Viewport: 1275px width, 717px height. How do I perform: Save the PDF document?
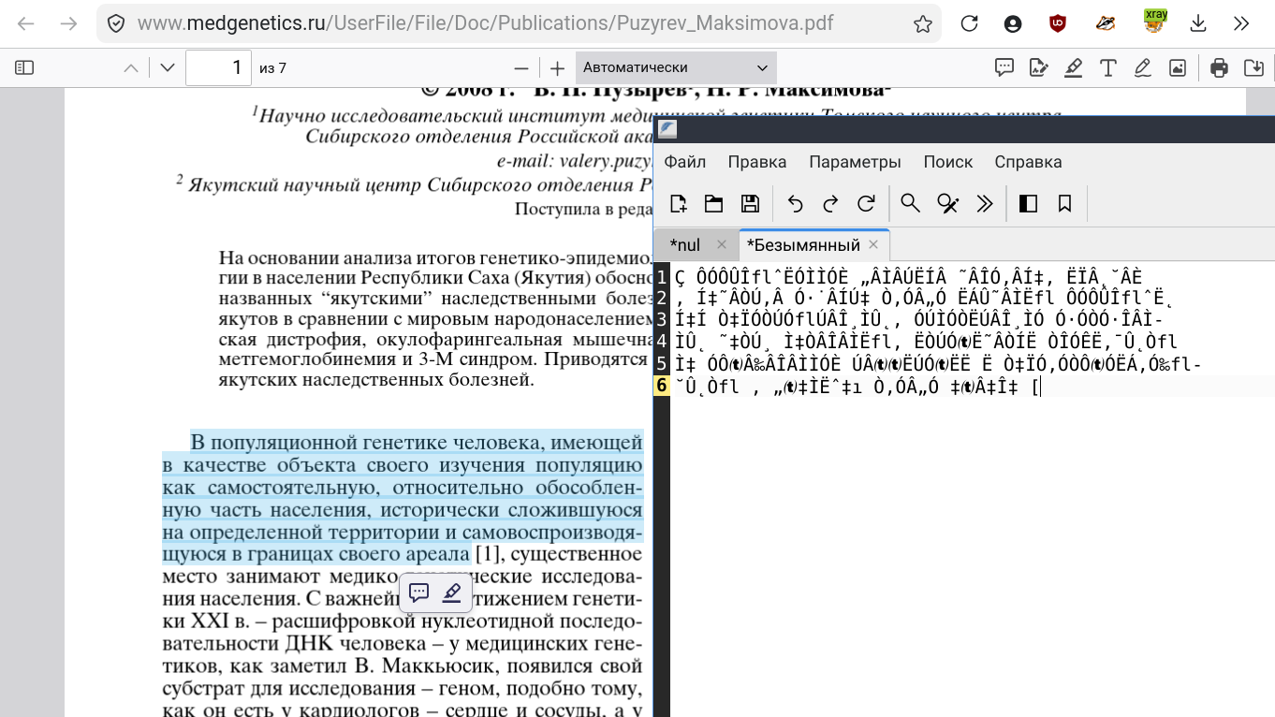pos(1253,67)
